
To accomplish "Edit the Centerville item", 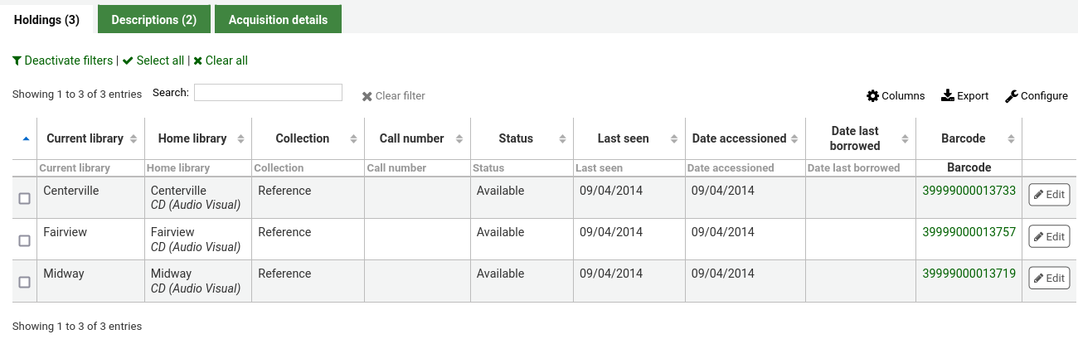I will pos(1049,196).
